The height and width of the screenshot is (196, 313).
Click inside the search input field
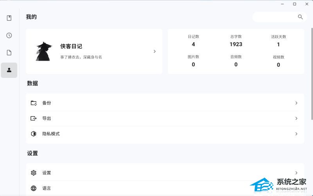point(275,17)
